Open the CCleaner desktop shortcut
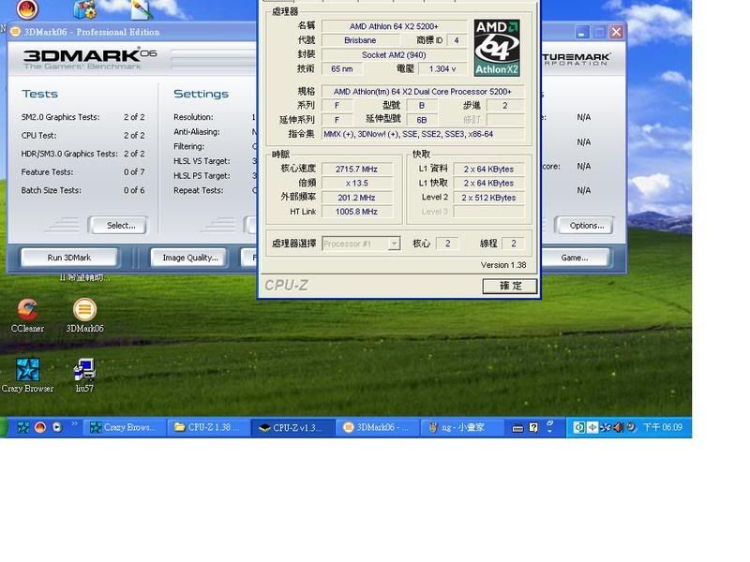 coord(27,310)
